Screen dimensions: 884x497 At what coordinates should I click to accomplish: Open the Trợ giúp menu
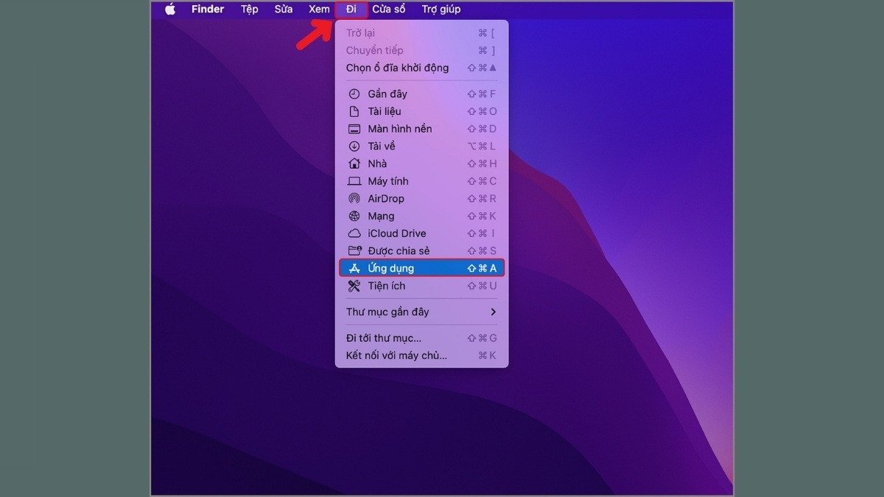click(x=442, y=9)
